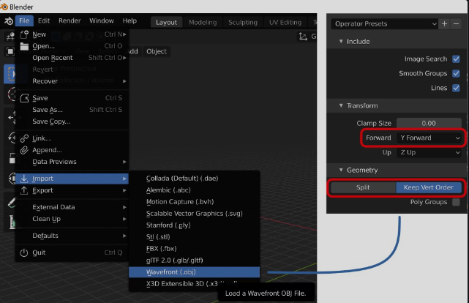469x303 pixels.
Task: Import Stanford (.ply) file
Action: (195, 225)
